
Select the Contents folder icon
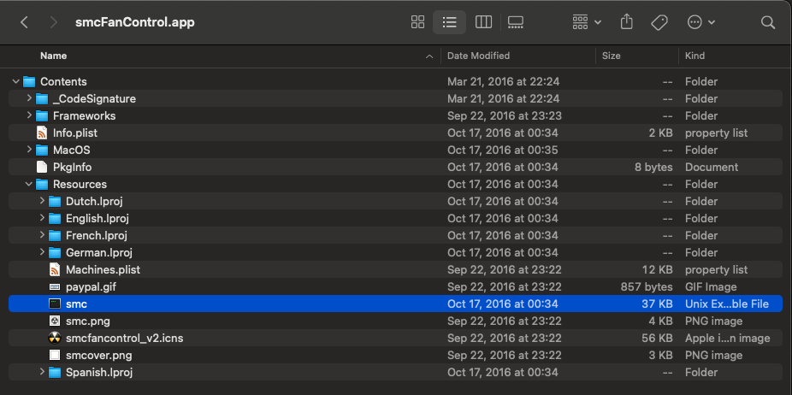(29, 81)
